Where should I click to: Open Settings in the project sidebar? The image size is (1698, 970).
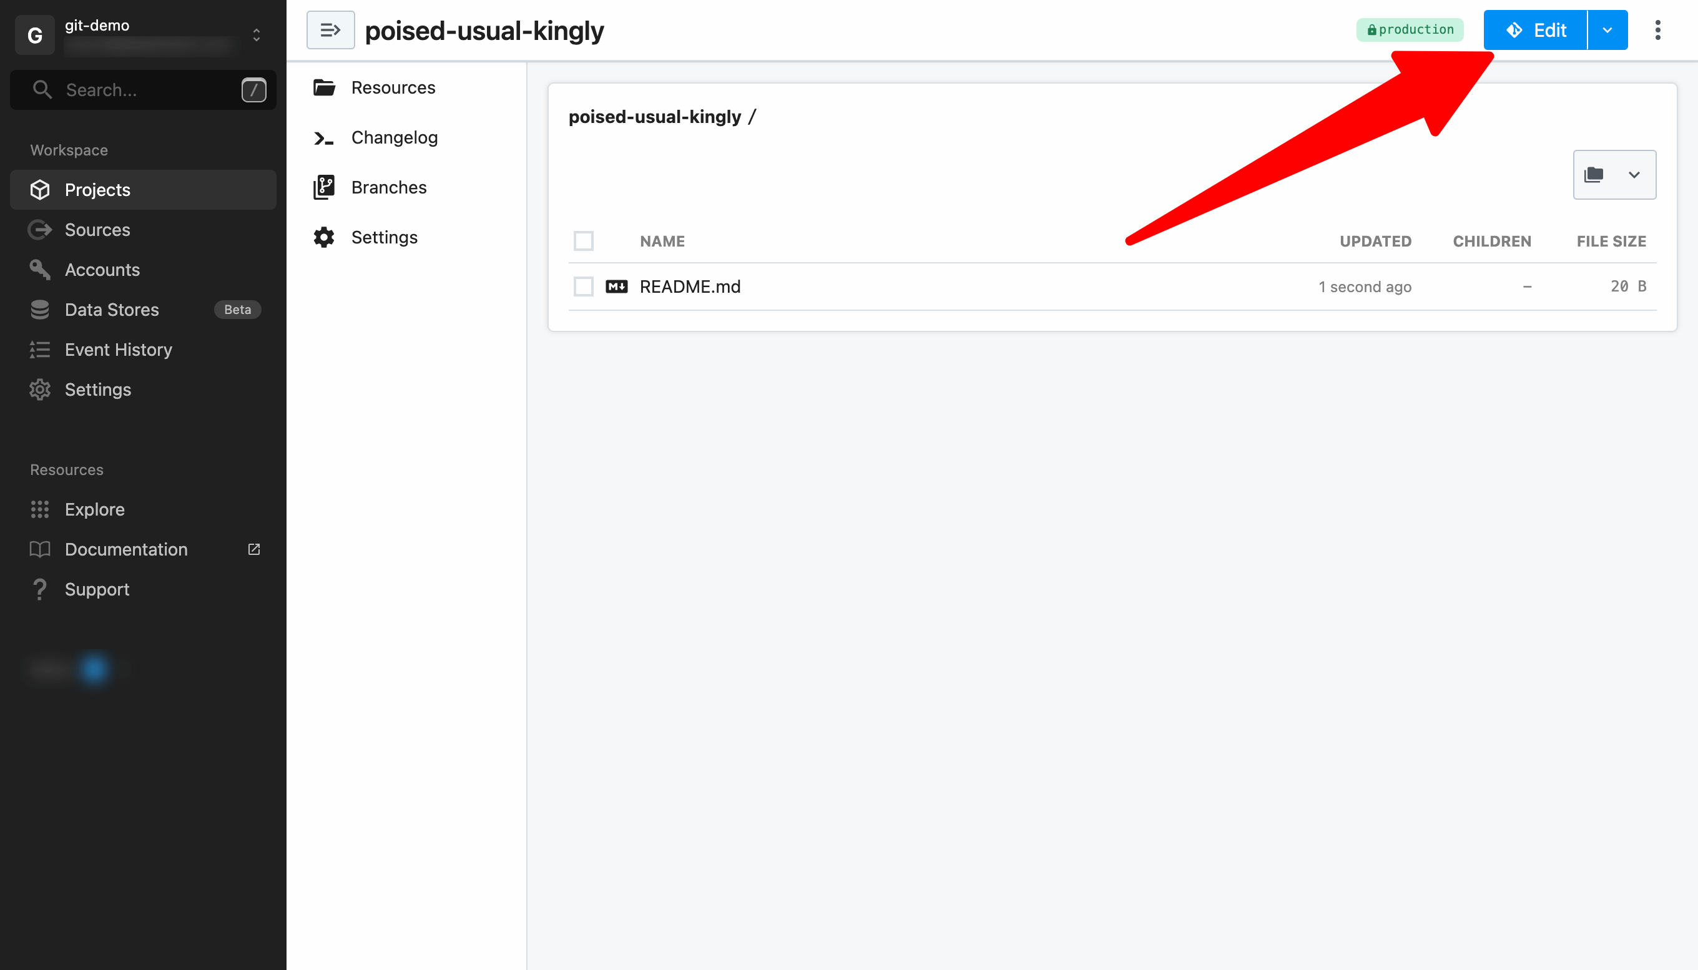[x=385, y=237]
